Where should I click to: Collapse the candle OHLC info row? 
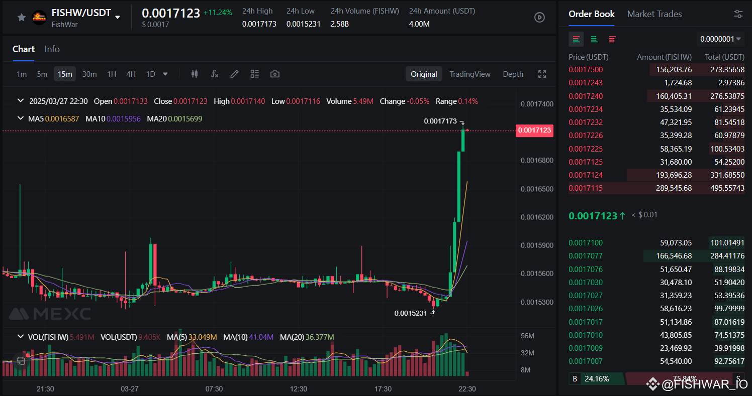click(21, 101)
